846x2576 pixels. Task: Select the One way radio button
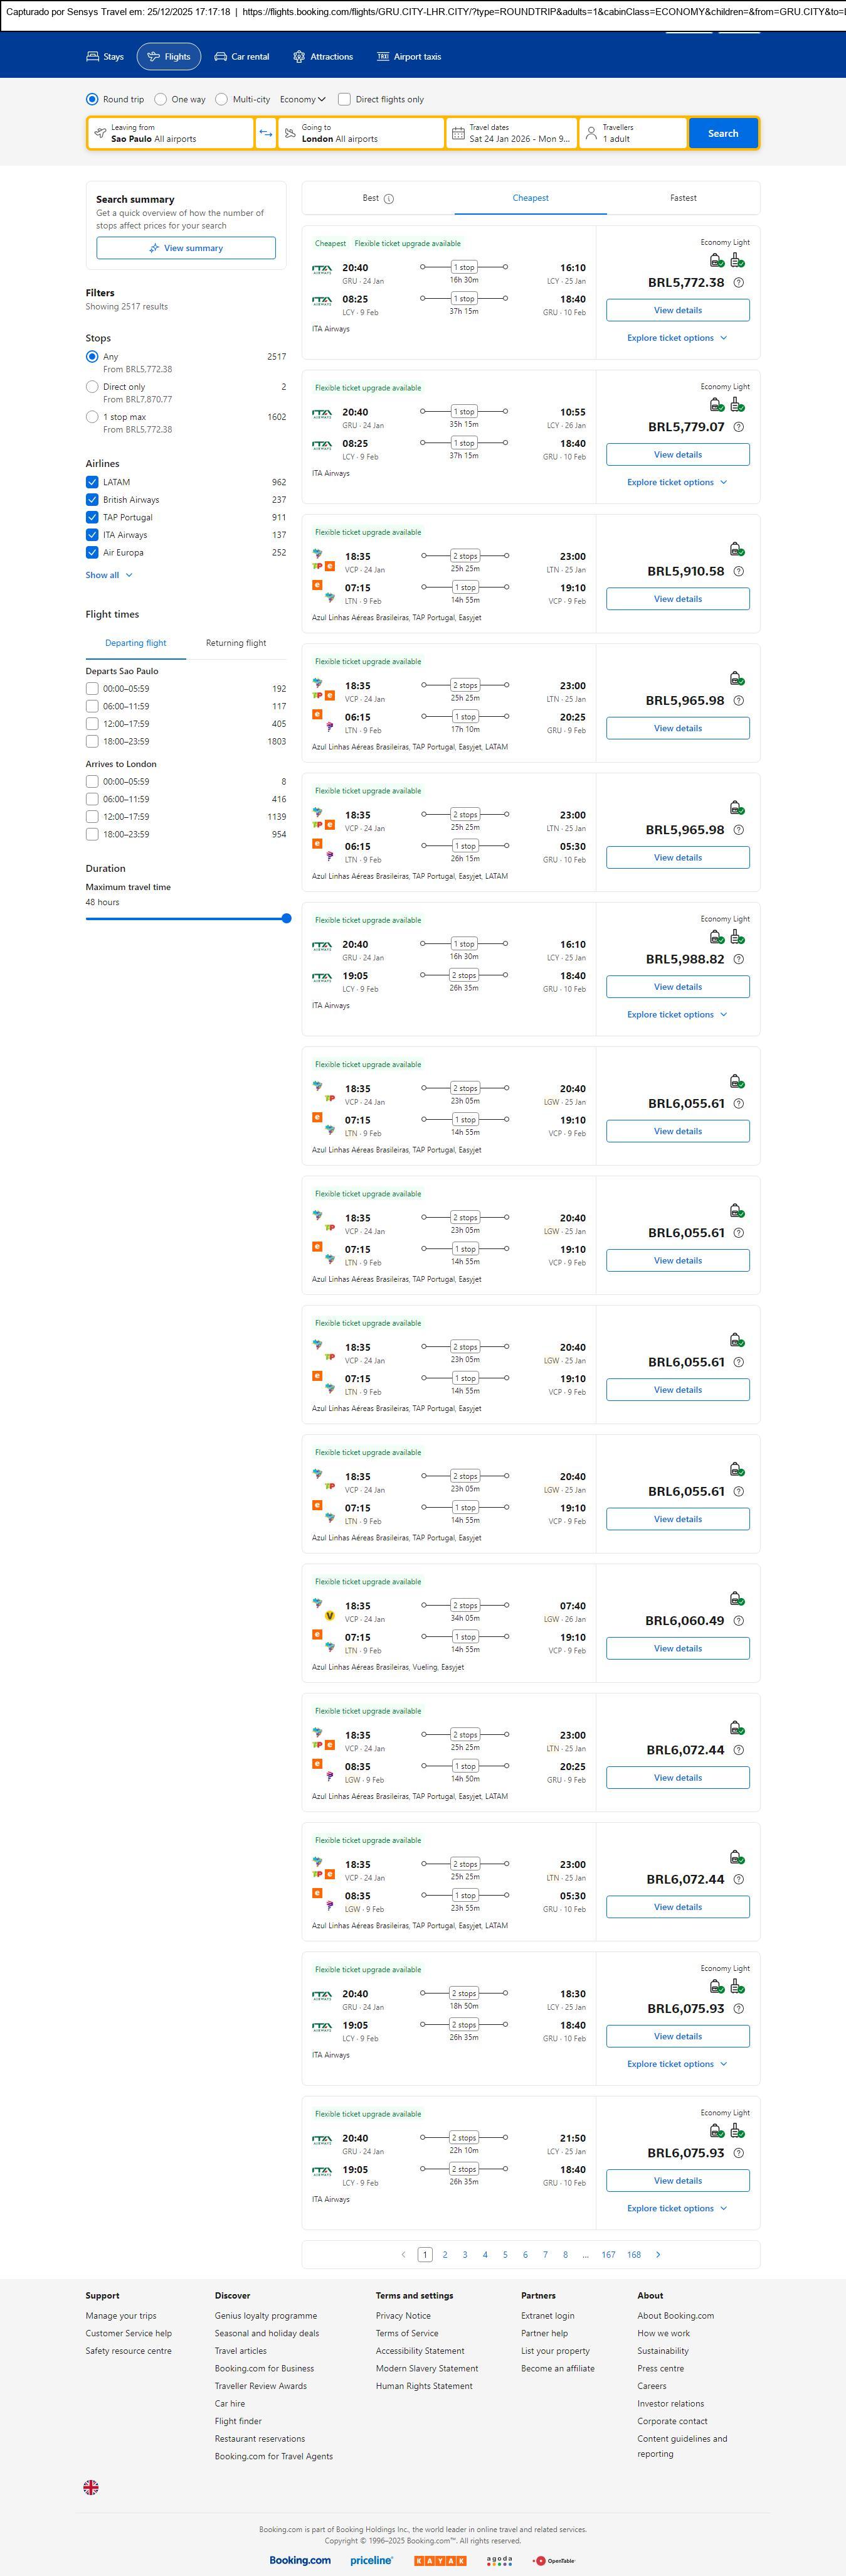(161, 99)
